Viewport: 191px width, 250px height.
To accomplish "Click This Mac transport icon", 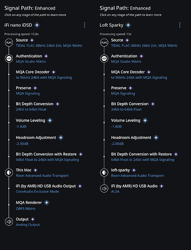I will (x=9, y=172).
